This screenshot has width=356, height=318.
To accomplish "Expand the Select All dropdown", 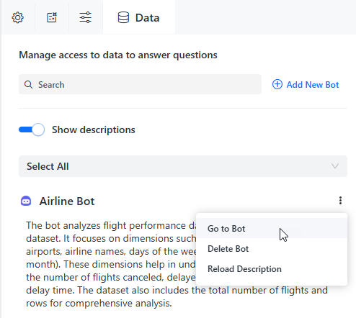I will (183, 166).
